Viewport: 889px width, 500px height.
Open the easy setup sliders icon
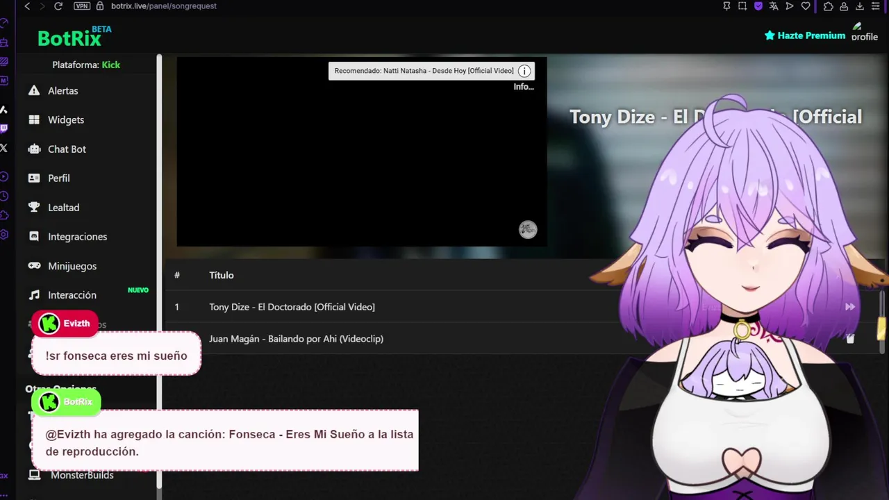877,6
